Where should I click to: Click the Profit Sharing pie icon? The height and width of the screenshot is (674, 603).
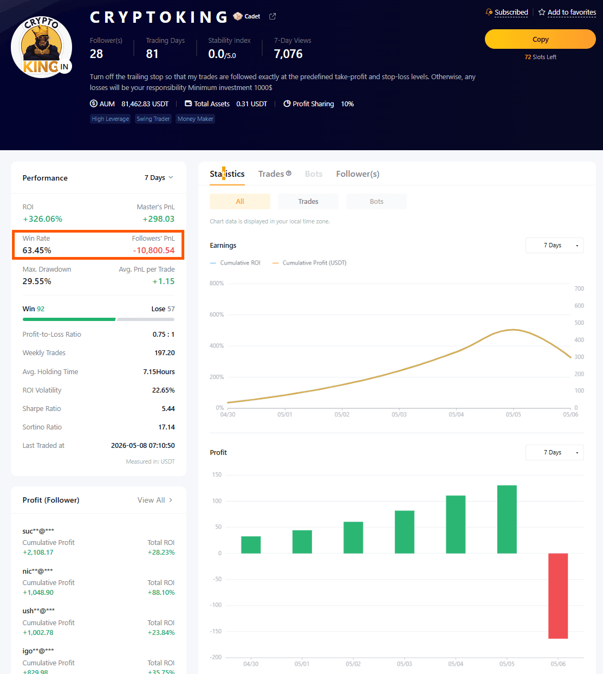pyautogui.click(x=287, y=104)
